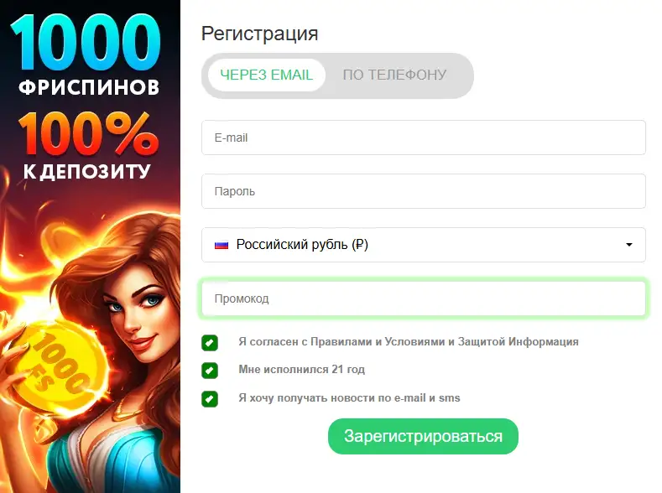Click the 100% к депозиту promo graphic
Screen dimensions: 662x493
point(88,147)
